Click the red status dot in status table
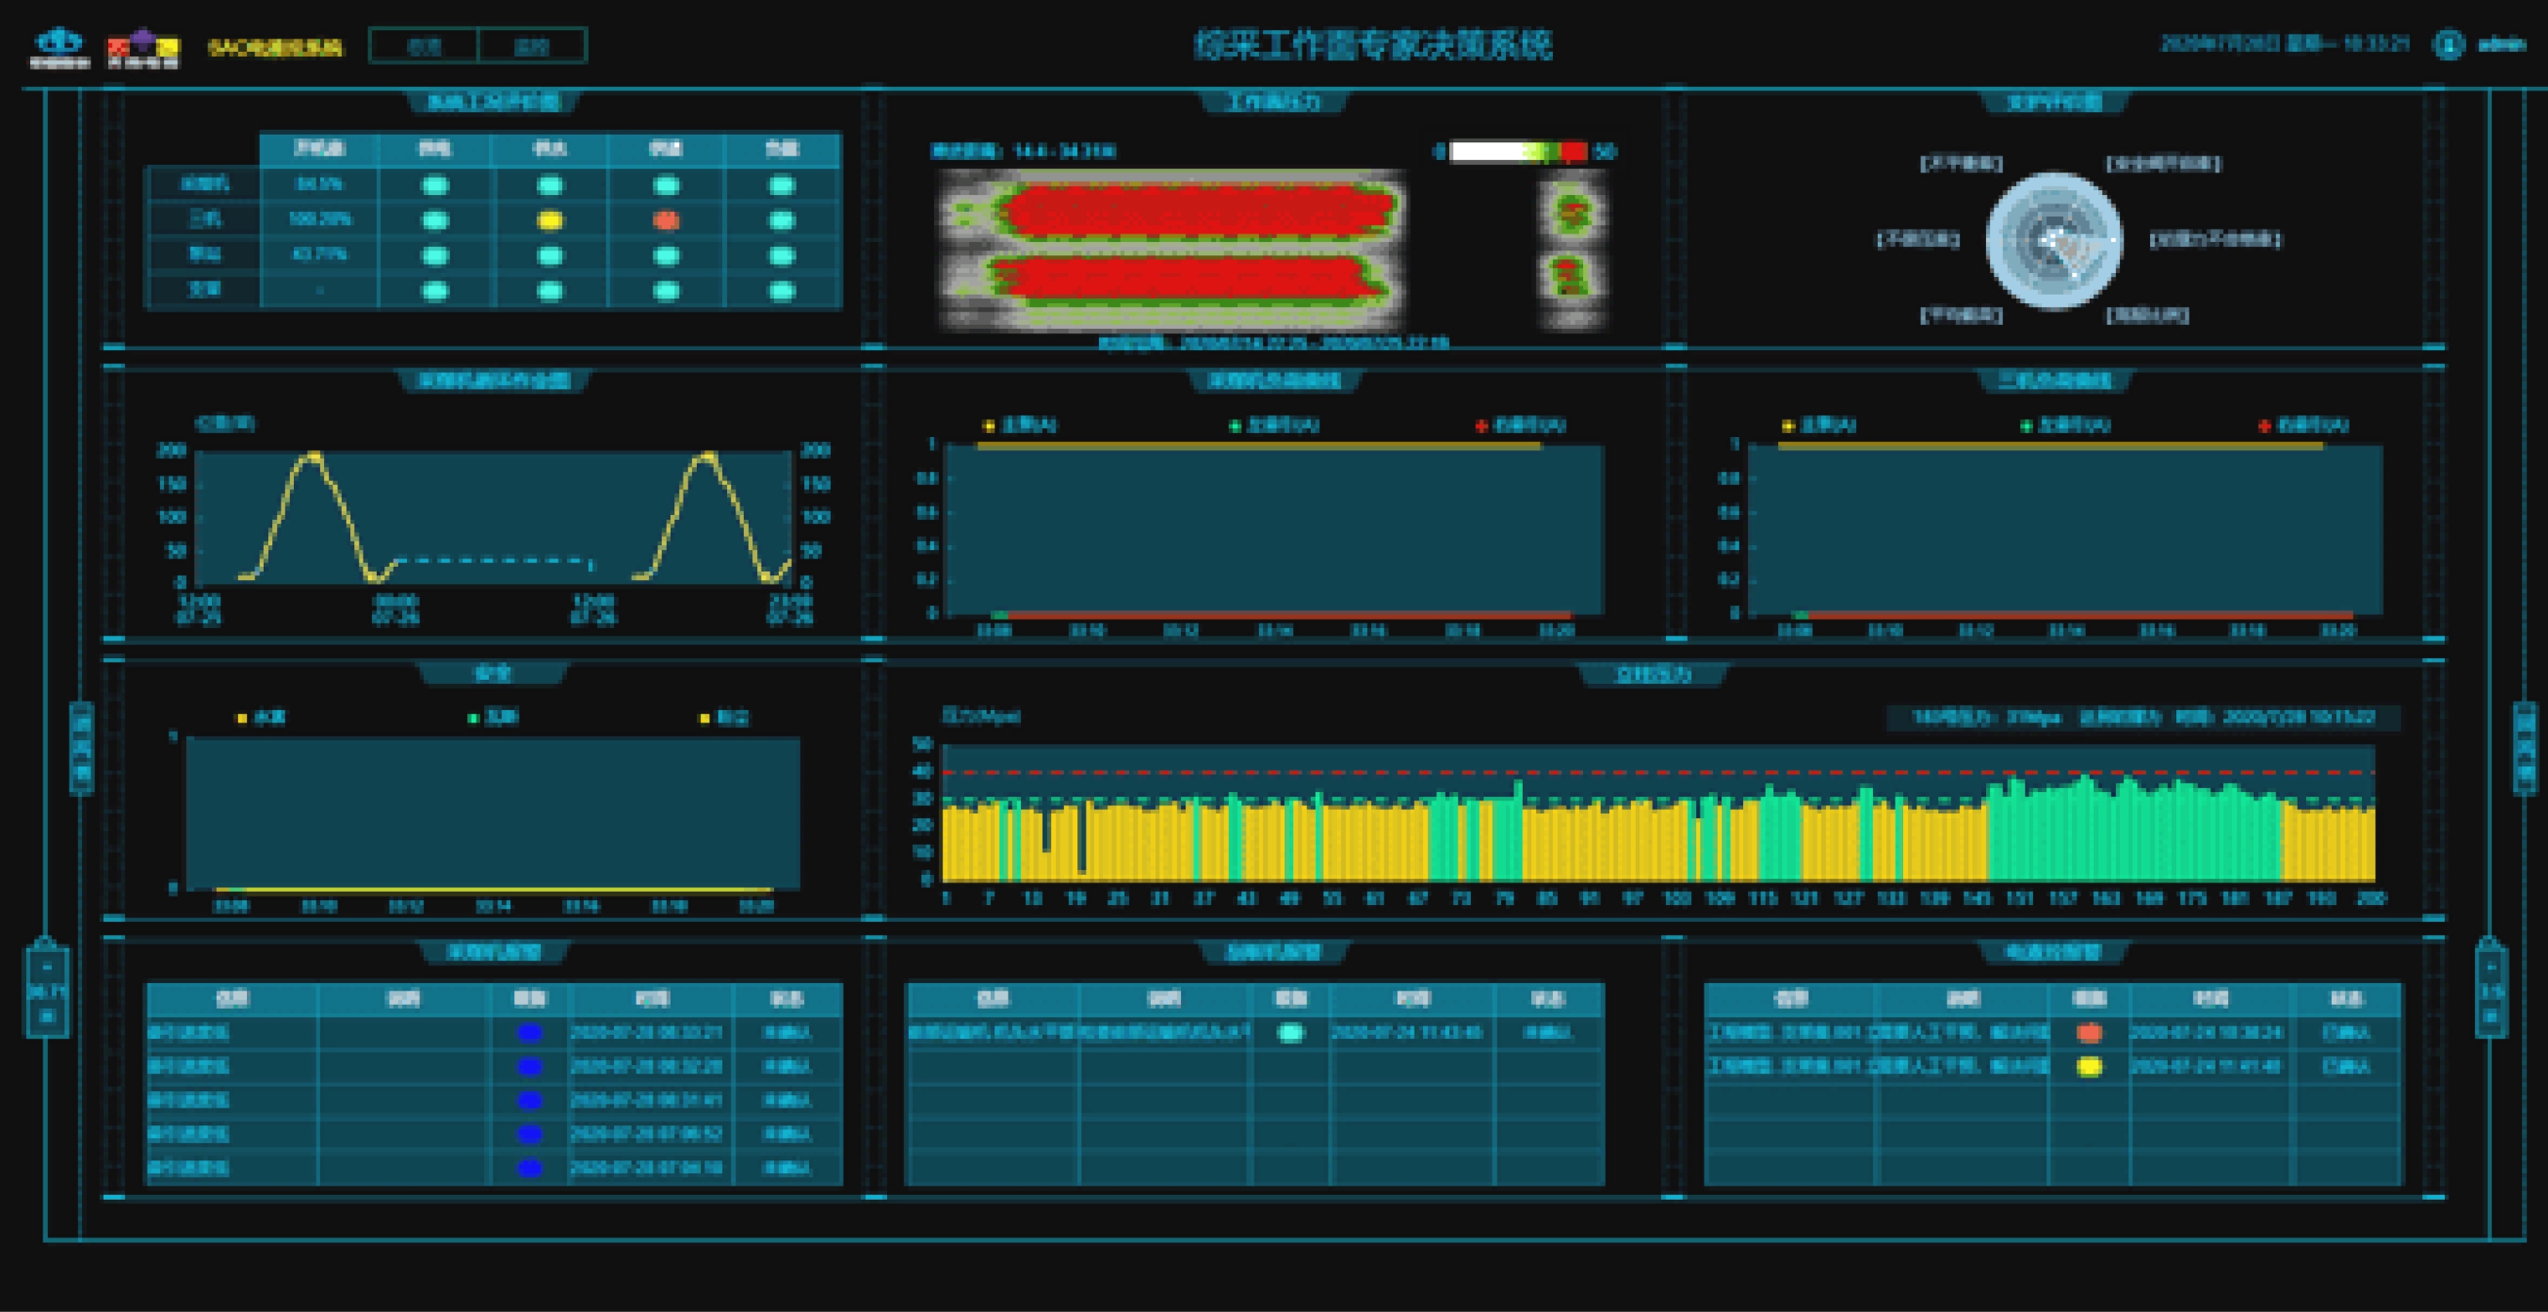 point(667,220)
